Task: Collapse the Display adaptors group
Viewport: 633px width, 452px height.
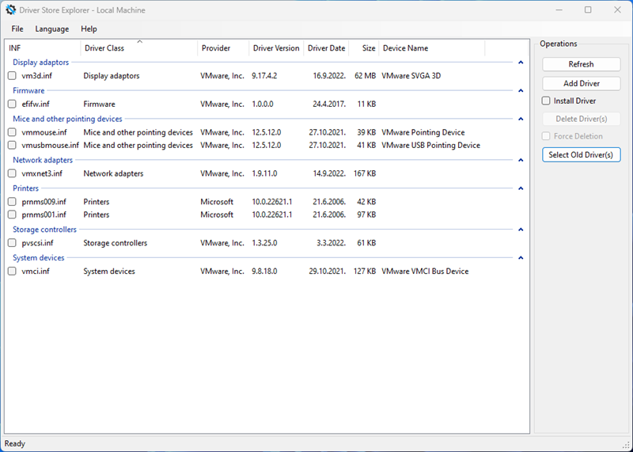Action: click(520, 62)
